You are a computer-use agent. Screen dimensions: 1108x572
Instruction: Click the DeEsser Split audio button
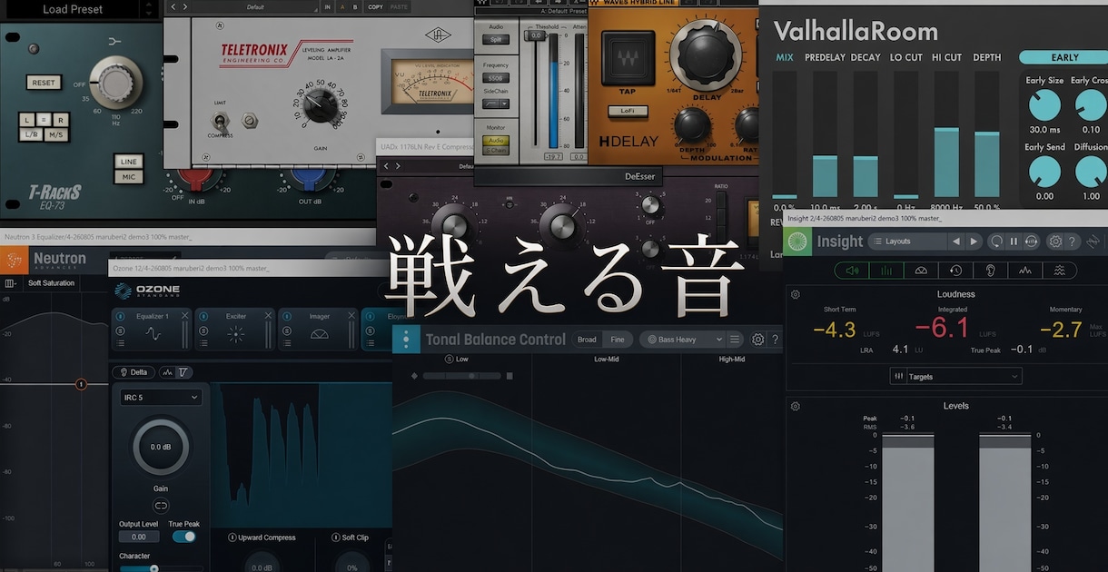pos(496,40)
